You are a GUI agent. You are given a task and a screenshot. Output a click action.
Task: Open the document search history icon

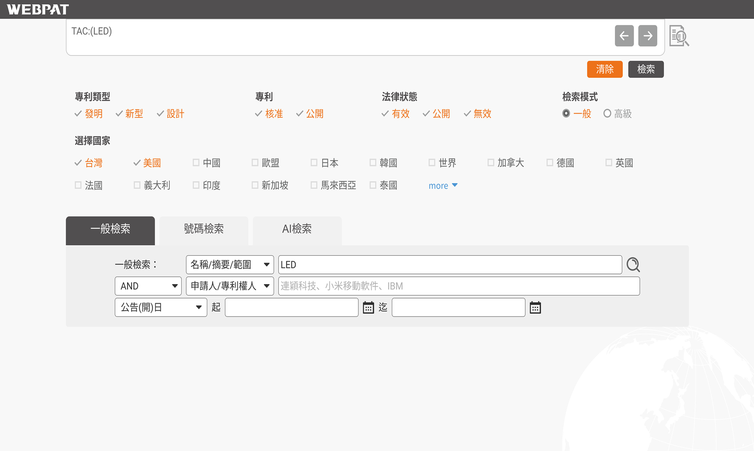tap(679, 36)
